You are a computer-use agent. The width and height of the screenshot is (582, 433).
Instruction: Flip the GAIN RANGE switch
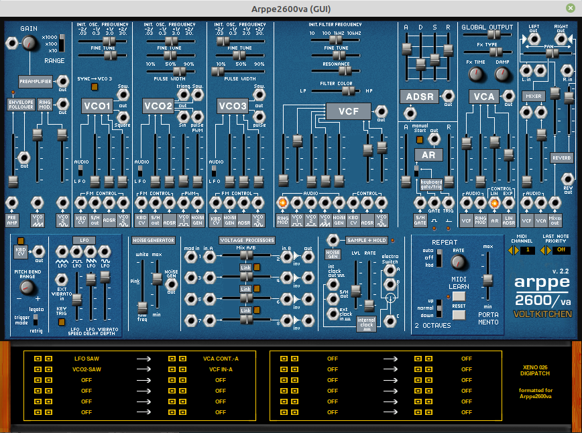(x=62, y=43)
